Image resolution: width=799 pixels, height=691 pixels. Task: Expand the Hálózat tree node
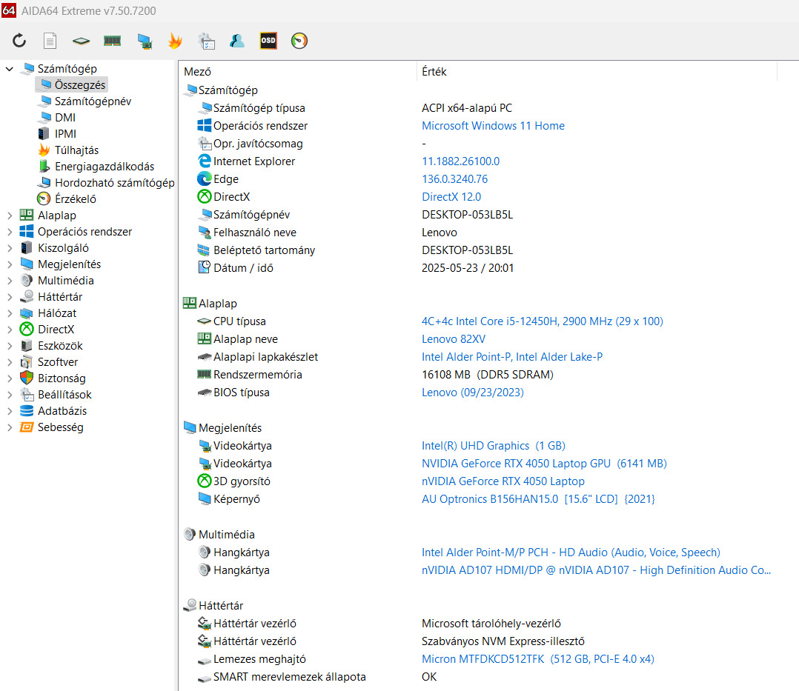tap(9, 313)
